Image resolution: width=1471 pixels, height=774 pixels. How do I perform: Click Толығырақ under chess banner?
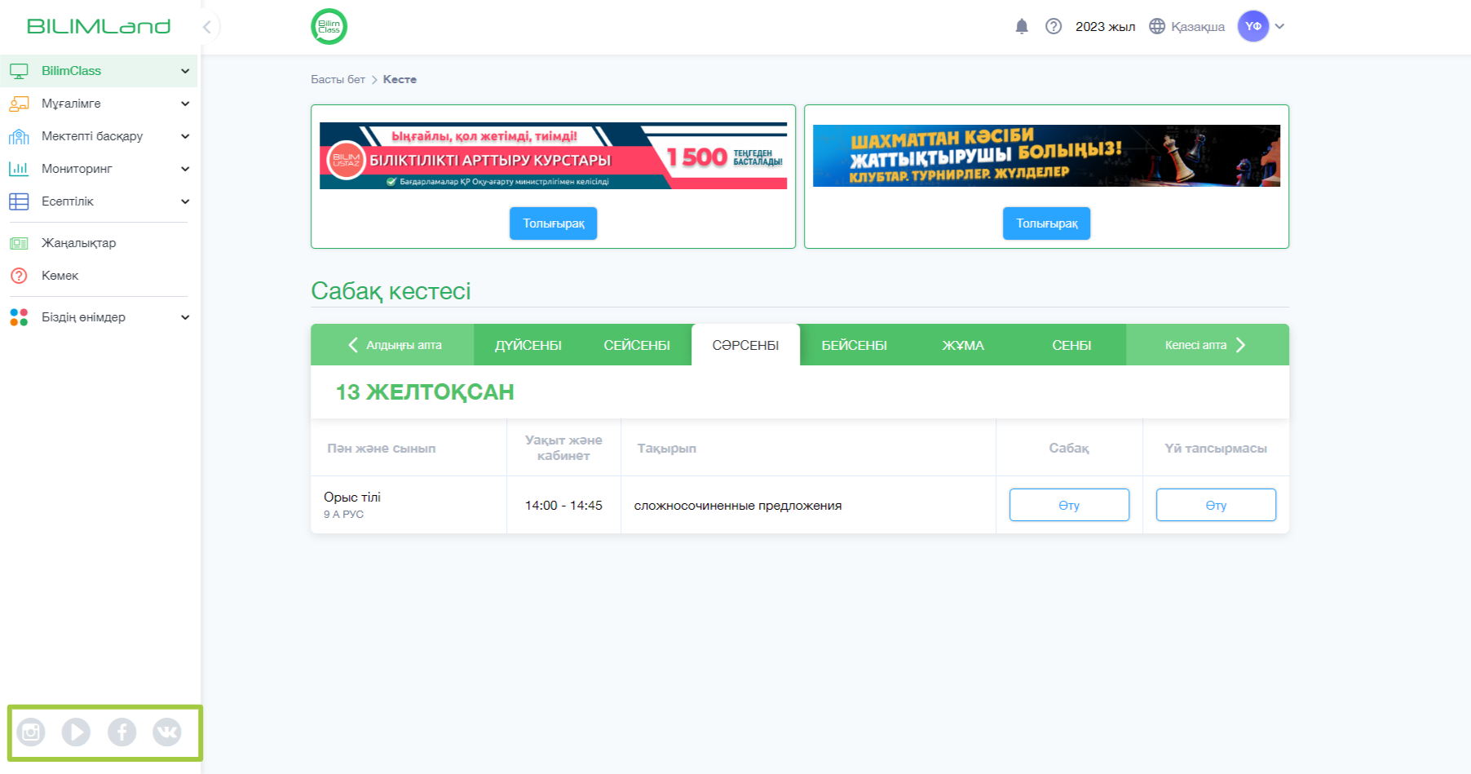click(x=1047, y=223)
